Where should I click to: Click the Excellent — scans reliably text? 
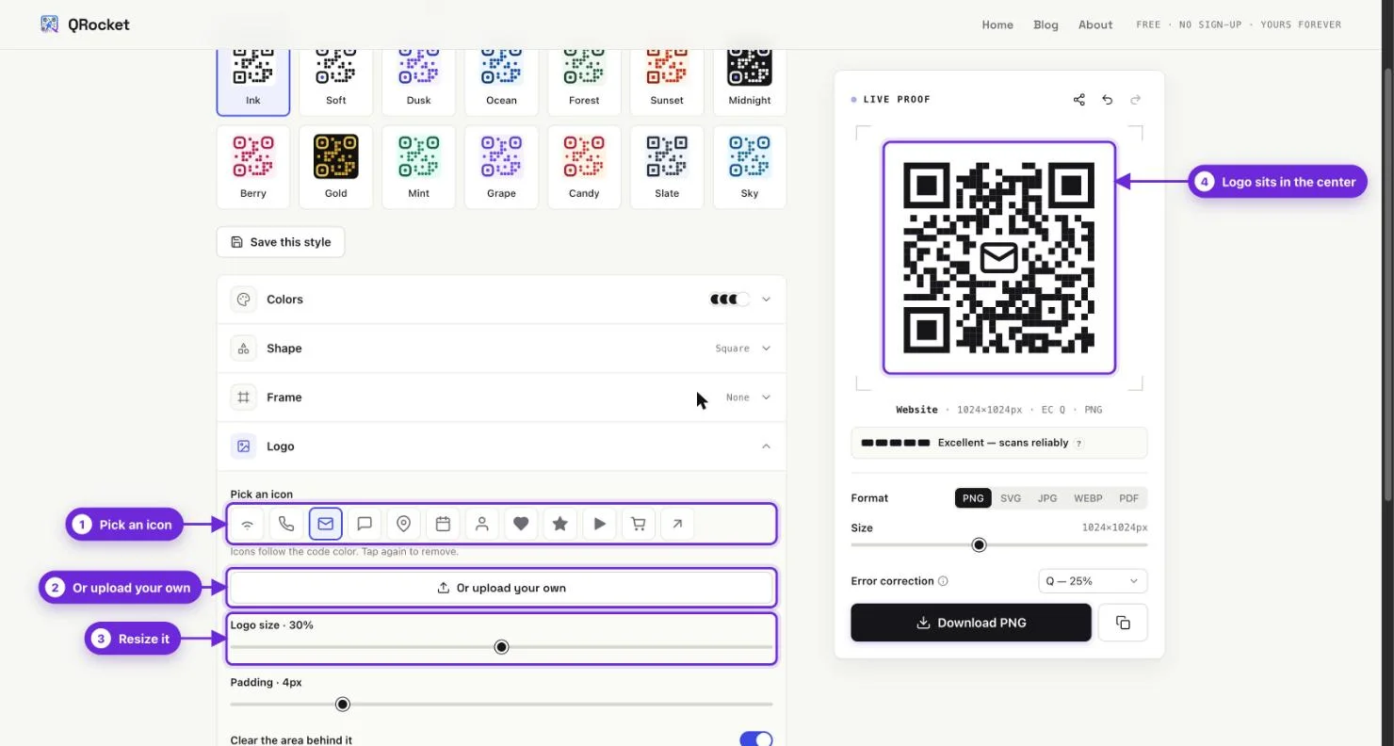(1003, 443)
